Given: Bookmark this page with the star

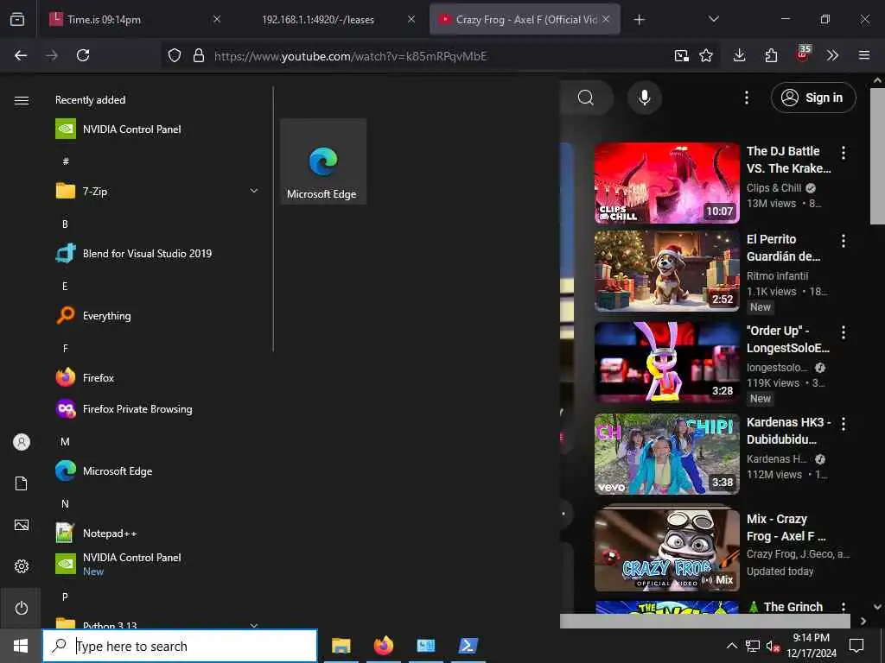Looking at the screenshot, I should coord(706,55).
